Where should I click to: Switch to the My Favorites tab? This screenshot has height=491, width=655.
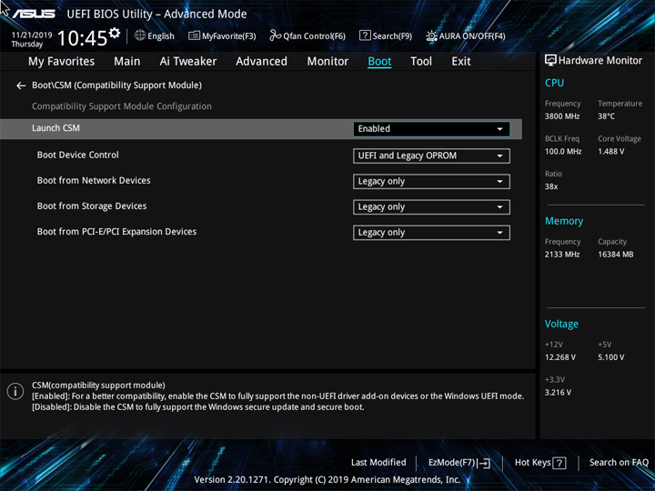(x=62, y=62)
